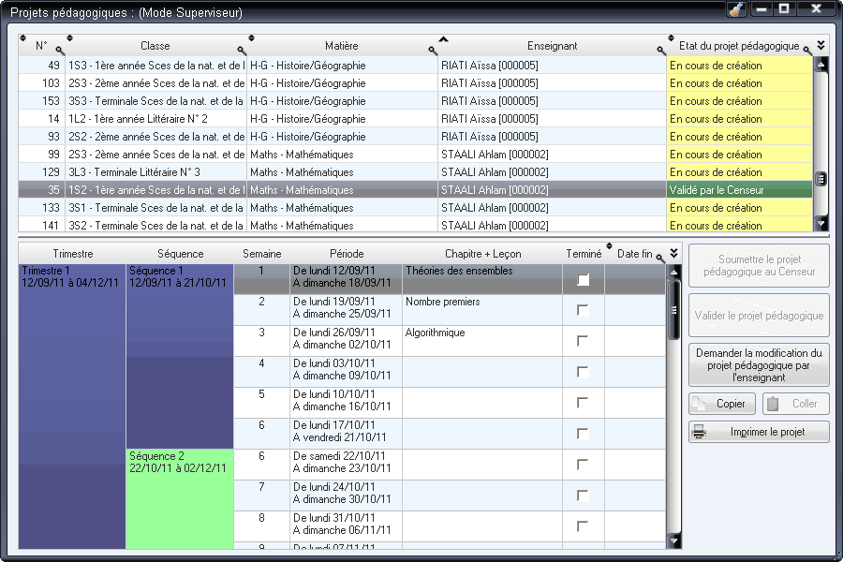This screenshot has width=843, height=562.
Task: Select project row 133 class 3S1
Action: pyautogui.click(x=415, y=208)
